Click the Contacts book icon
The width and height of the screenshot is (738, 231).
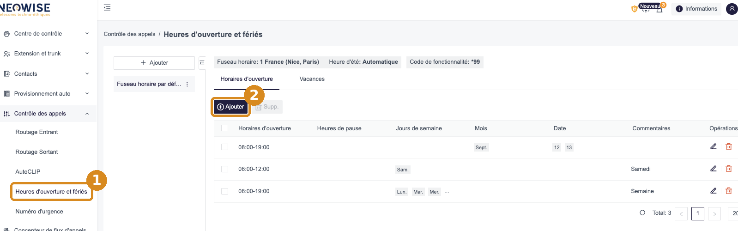point(6,74)
